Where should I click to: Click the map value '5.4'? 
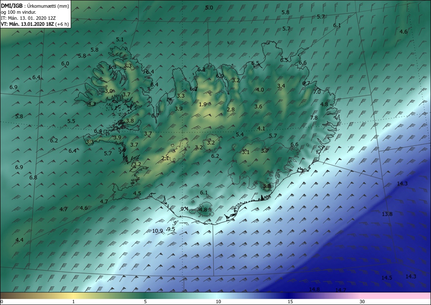240,134
